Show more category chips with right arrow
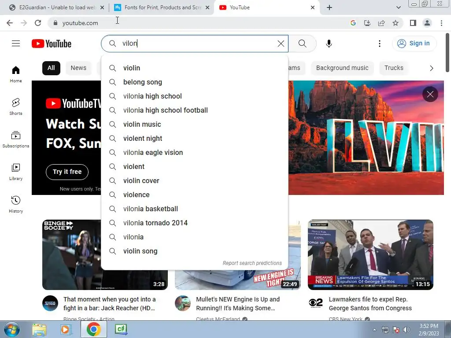The width and height of the screenshot is (451, 338). [x=431, y=68]
